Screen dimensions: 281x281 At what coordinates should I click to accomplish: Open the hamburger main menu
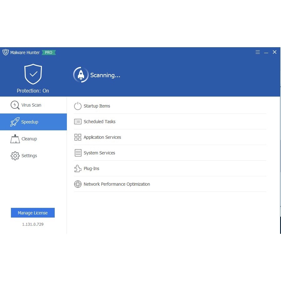click(x=258, y=52)
